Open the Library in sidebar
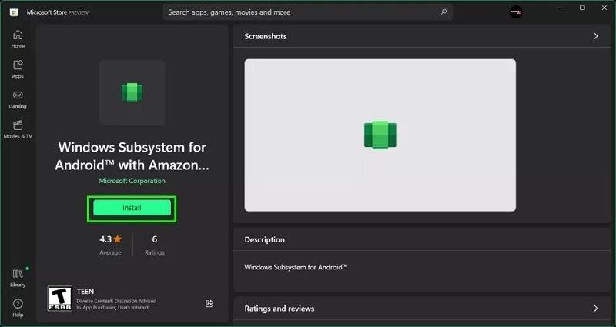Viewport: 616px width, 327px height. coord(18,277)
